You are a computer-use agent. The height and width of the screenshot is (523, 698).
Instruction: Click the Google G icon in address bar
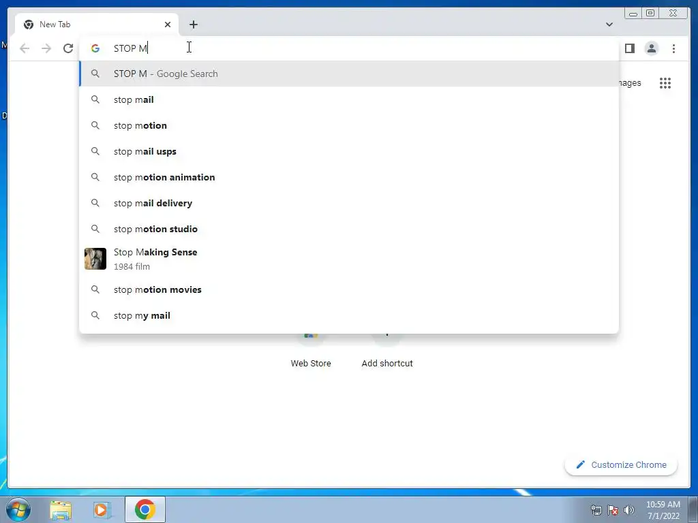(95, 48)
